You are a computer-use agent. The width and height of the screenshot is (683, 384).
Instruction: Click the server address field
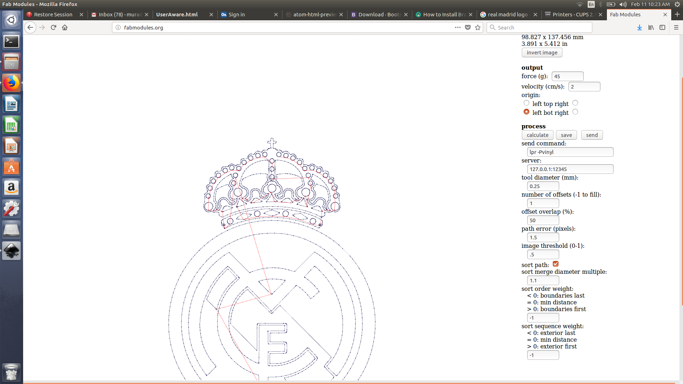point(570,169)
